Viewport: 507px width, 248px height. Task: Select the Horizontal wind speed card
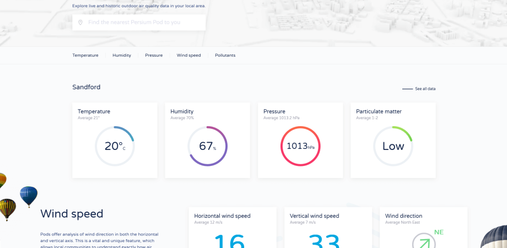point(232,228)
